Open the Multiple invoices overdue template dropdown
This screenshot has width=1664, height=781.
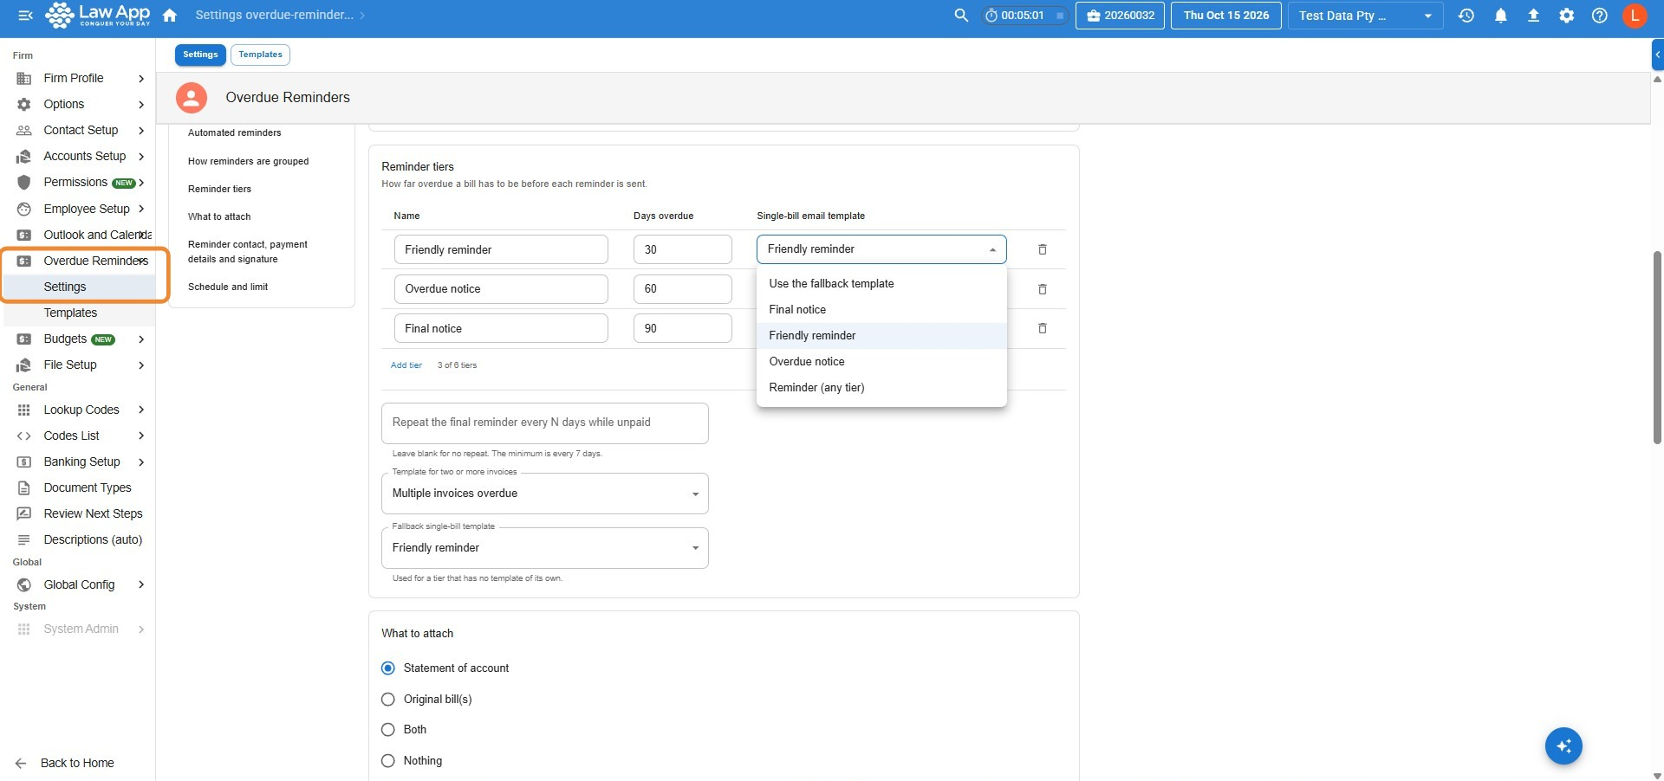click(x=545, y=494)
